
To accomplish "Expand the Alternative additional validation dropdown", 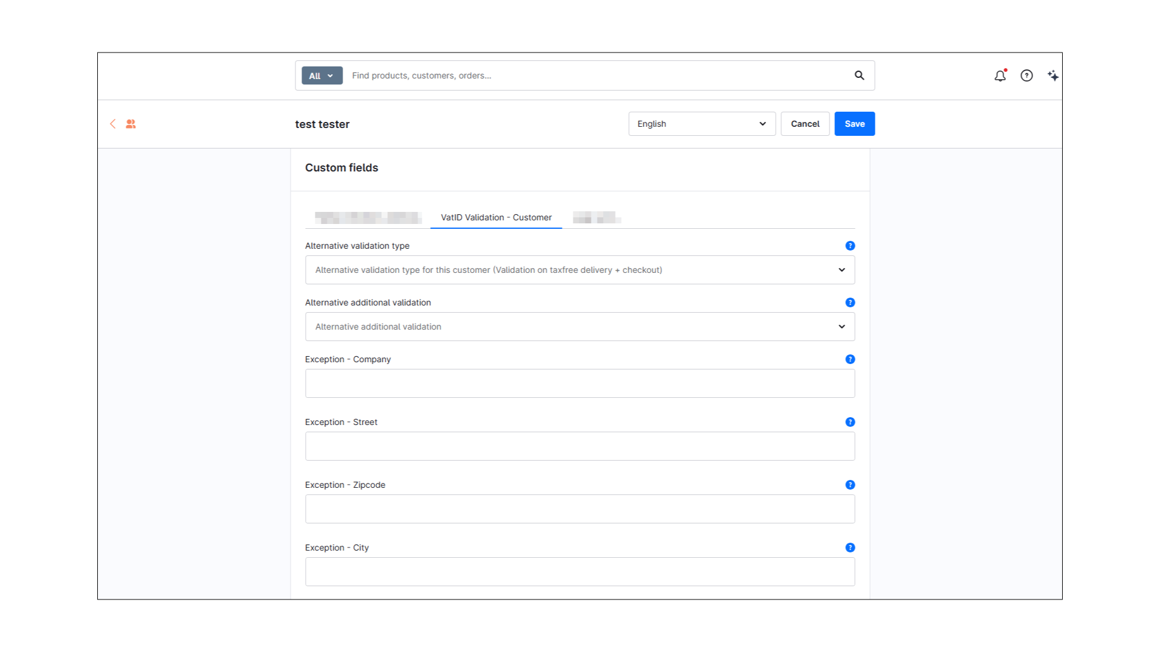I will tap(579, 327).
